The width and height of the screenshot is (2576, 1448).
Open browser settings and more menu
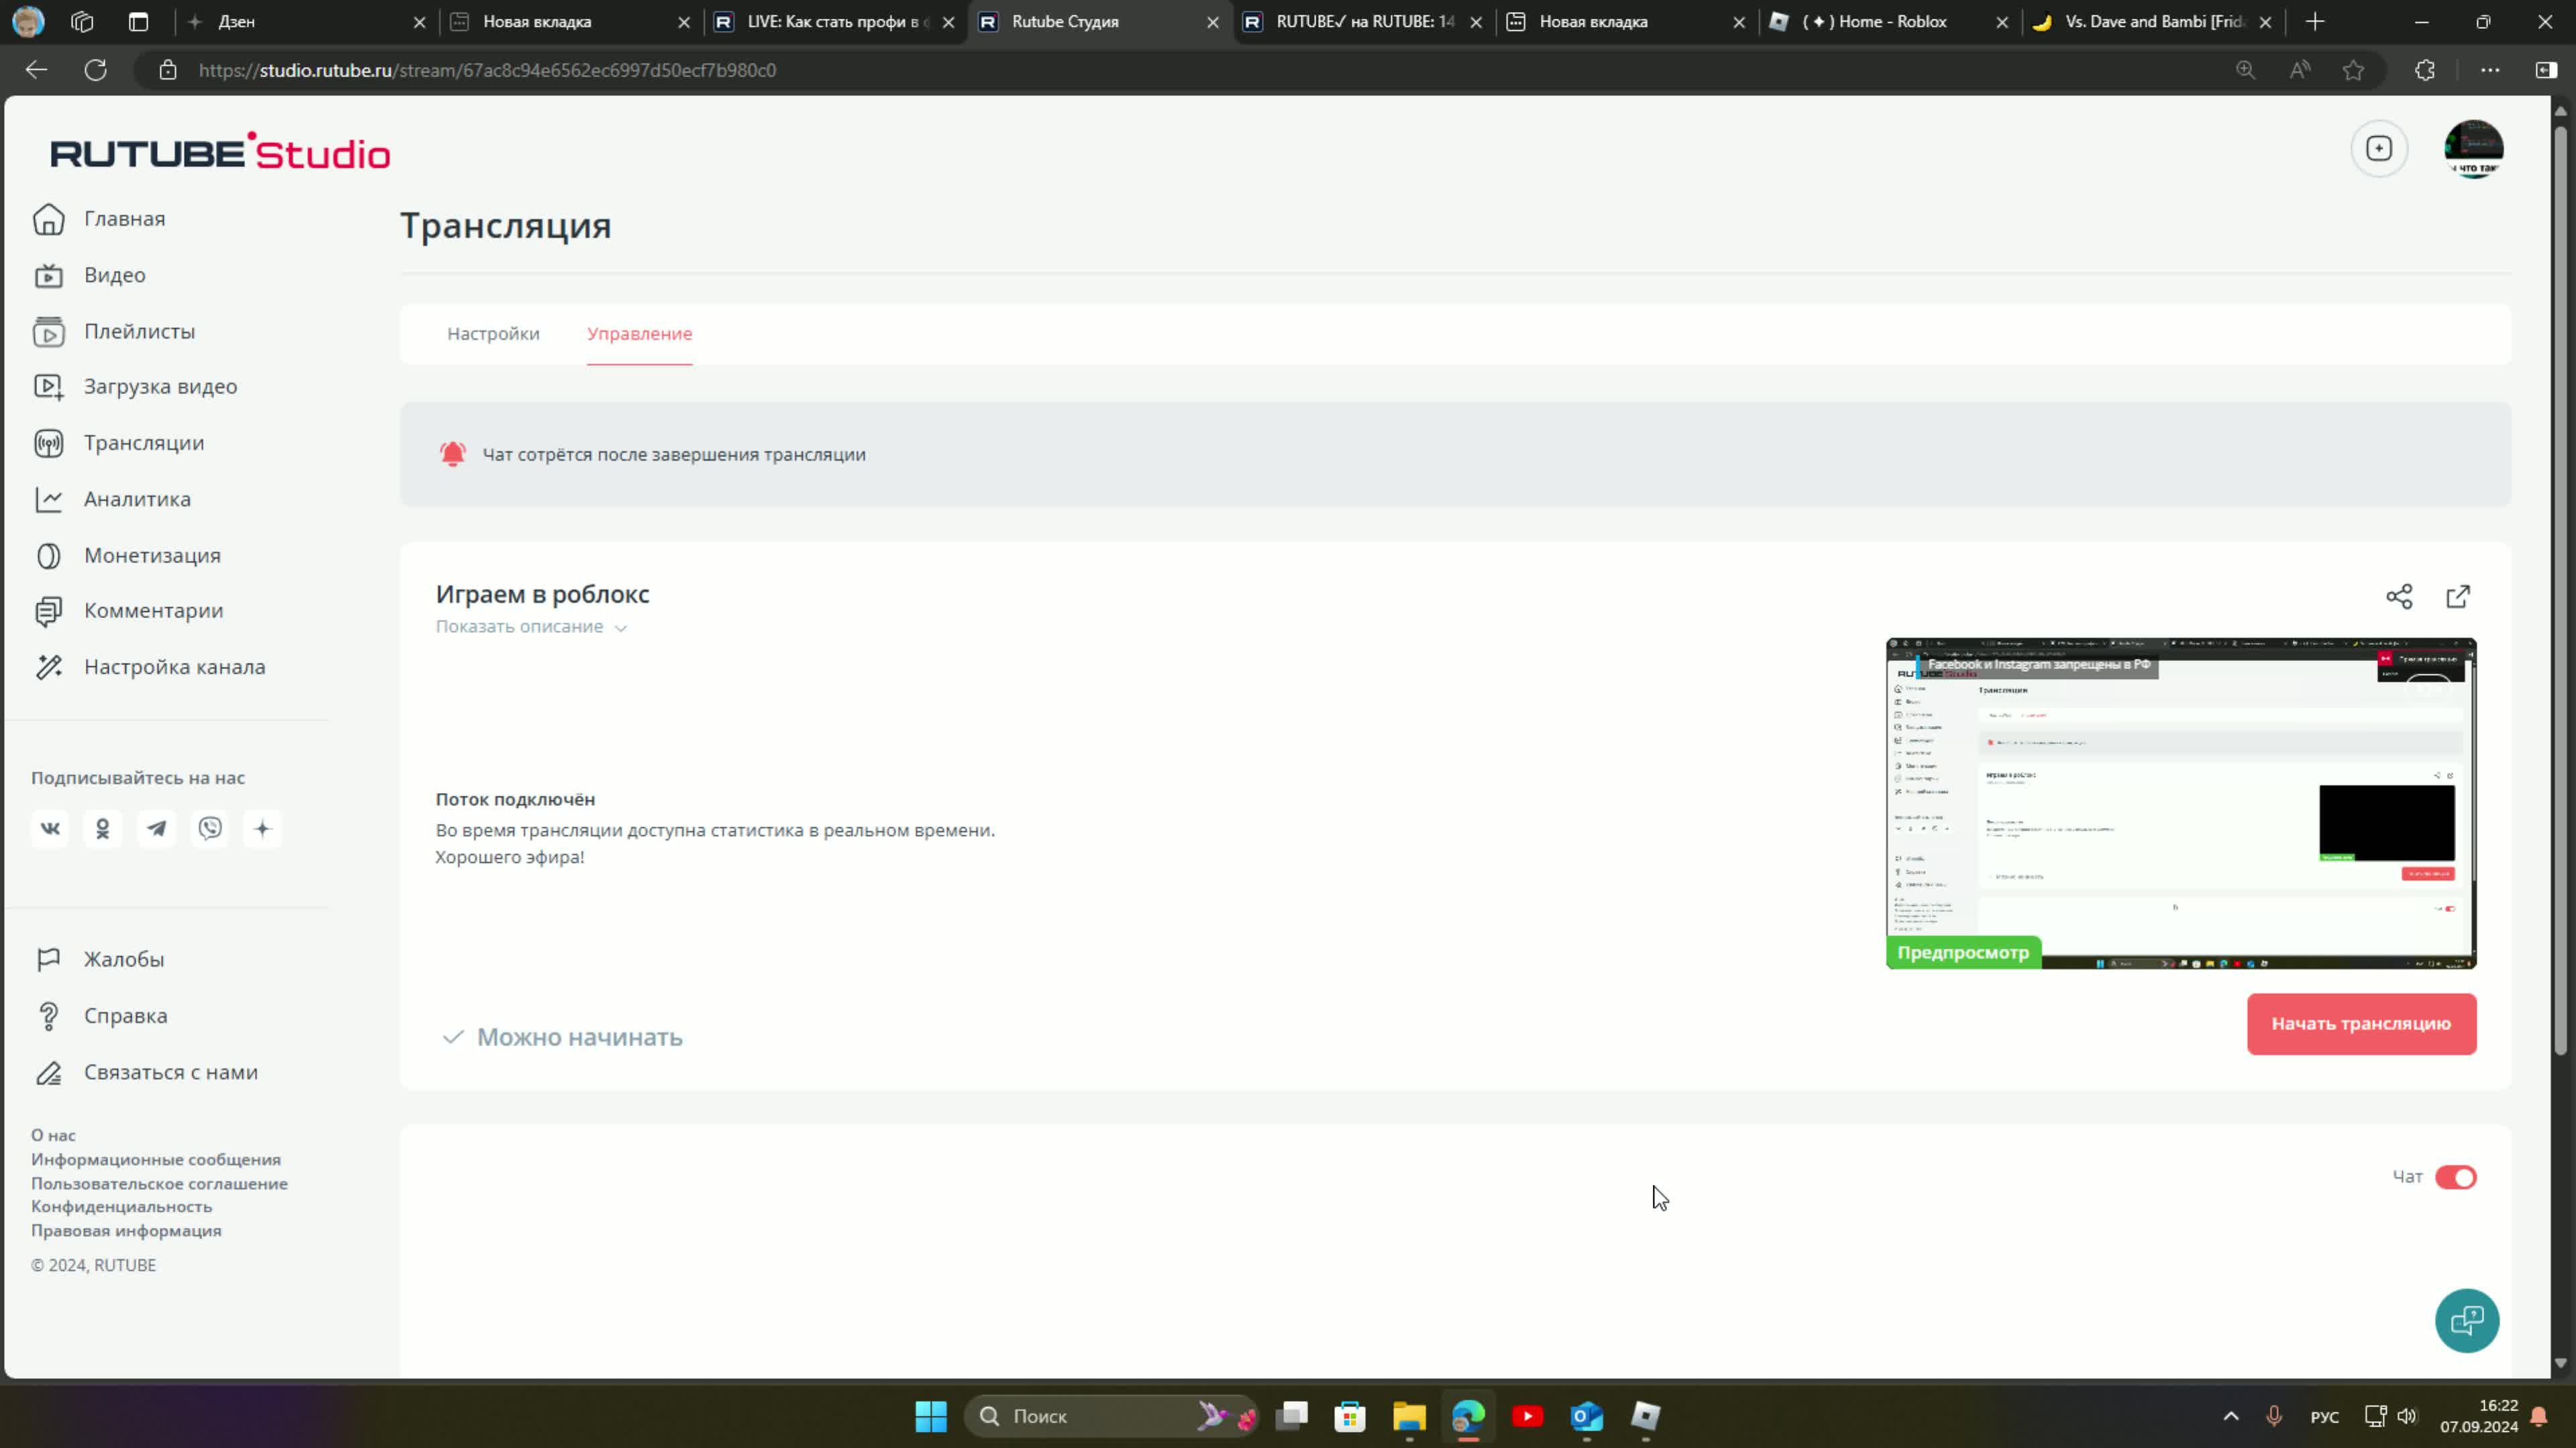click(x=2489, y=70)
